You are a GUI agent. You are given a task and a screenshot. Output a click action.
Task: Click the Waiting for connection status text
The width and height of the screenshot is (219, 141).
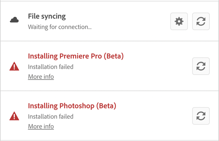[x=60, y=27]
